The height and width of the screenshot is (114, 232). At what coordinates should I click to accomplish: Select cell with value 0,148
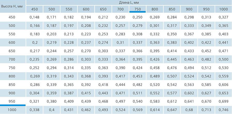click(x=35, y=17)
